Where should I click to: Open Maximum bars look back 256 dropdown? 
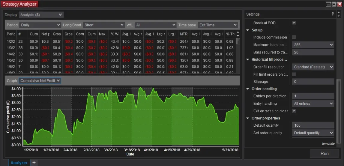pyautogui.click(x=313, y=45)
